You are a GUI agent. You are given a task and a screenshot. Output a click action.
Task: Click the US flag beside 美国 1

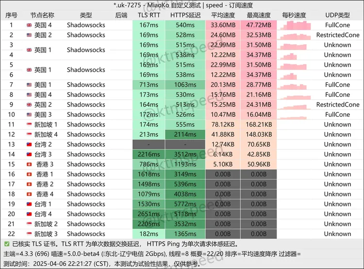pos(29,85)
